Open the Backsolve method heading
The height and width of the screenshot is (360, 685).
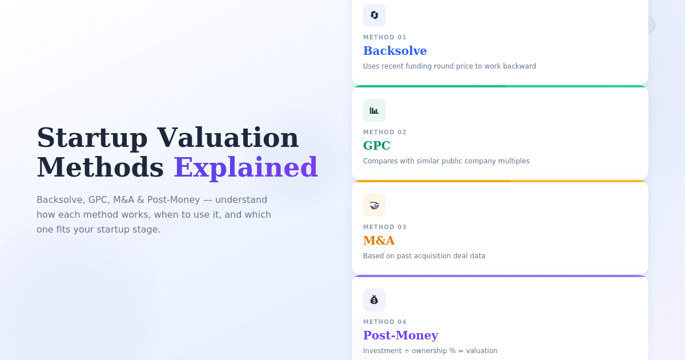click(x=395, y=51)
